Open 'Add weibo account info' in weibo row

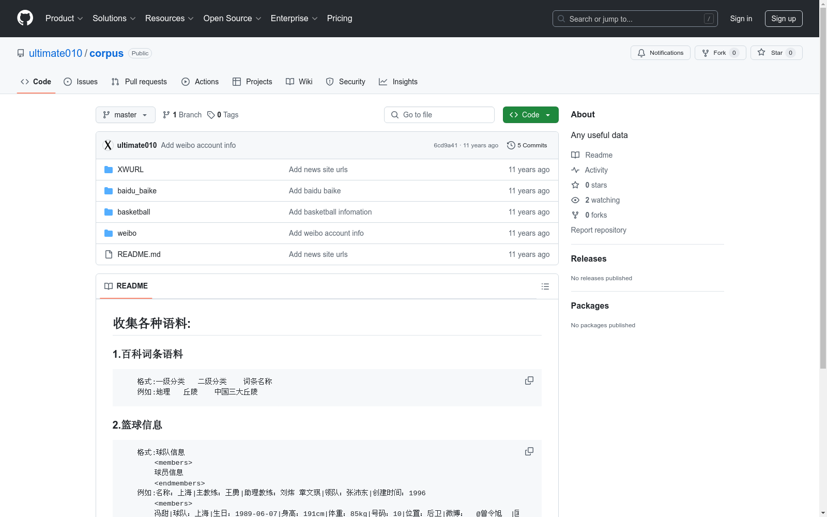(x=326, y=233)
